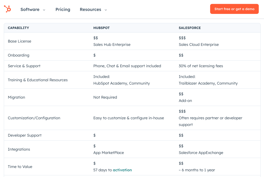The width and height of the screenshot is (264, 177).
Task: Click Sales Hub Enterprise text
Action: (x=112, y=45)
